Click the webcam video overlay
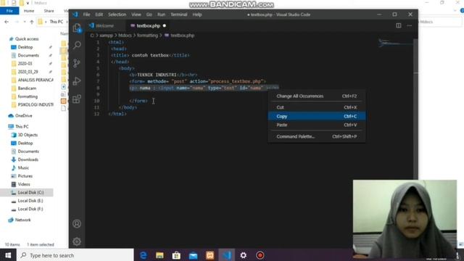 (x=405, y=219)
